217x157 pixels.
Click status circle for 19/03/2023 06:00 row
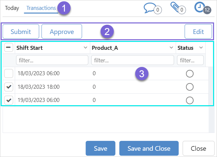pyautogui.click(x=190, y=100)
